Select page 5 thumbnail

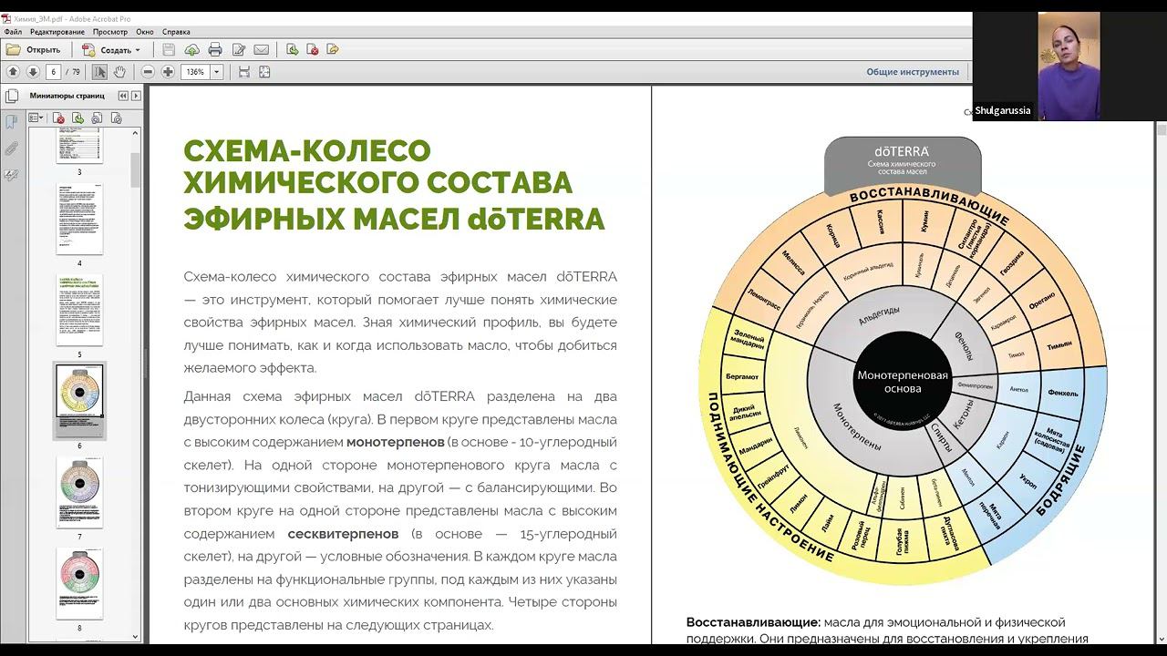point(79,310)
